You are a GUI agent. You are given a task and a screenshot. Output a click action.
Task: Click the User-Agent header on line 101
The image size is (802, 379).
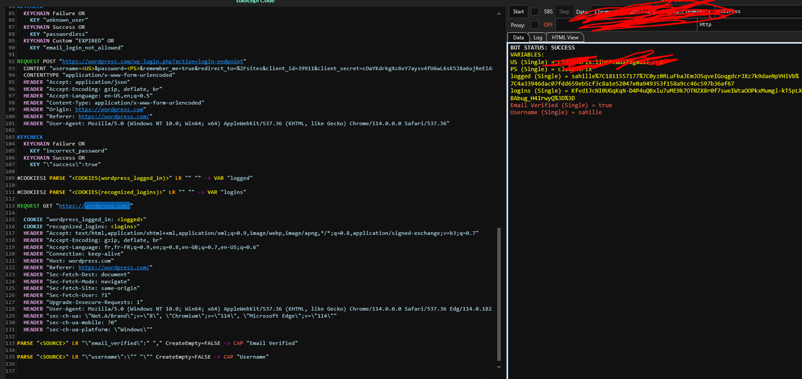(x=236, y=123)
